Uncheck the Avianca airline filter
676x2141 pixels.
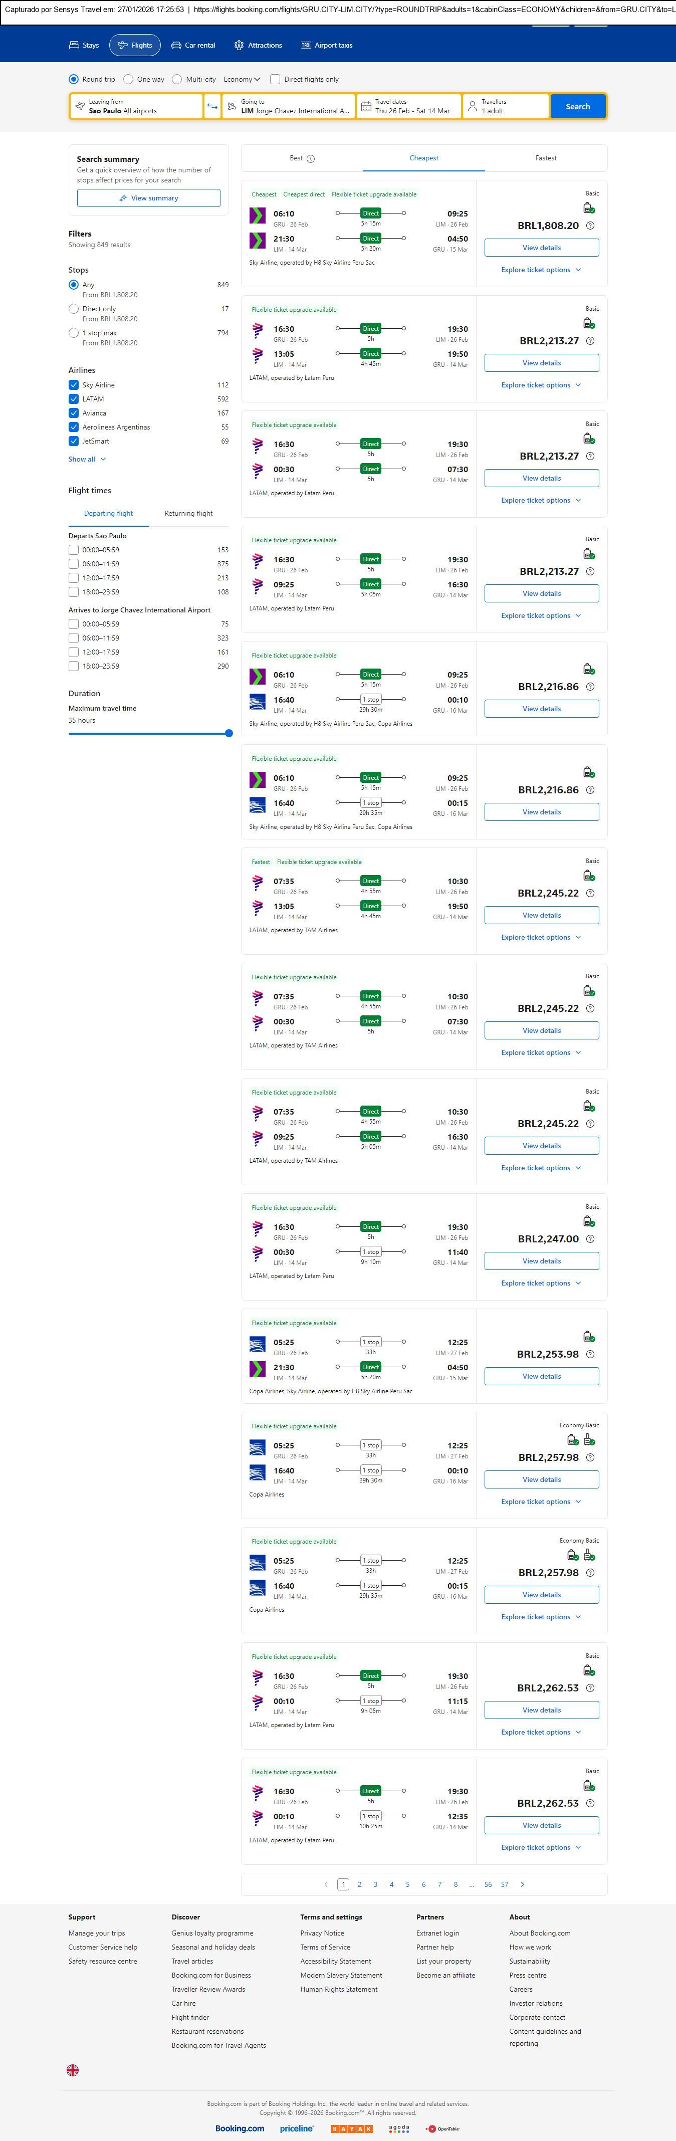click(74, 413)
